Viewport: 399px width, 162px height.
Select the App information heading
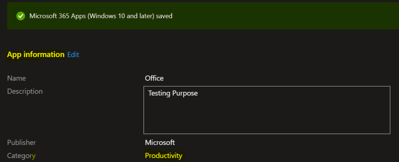[35, 55]
